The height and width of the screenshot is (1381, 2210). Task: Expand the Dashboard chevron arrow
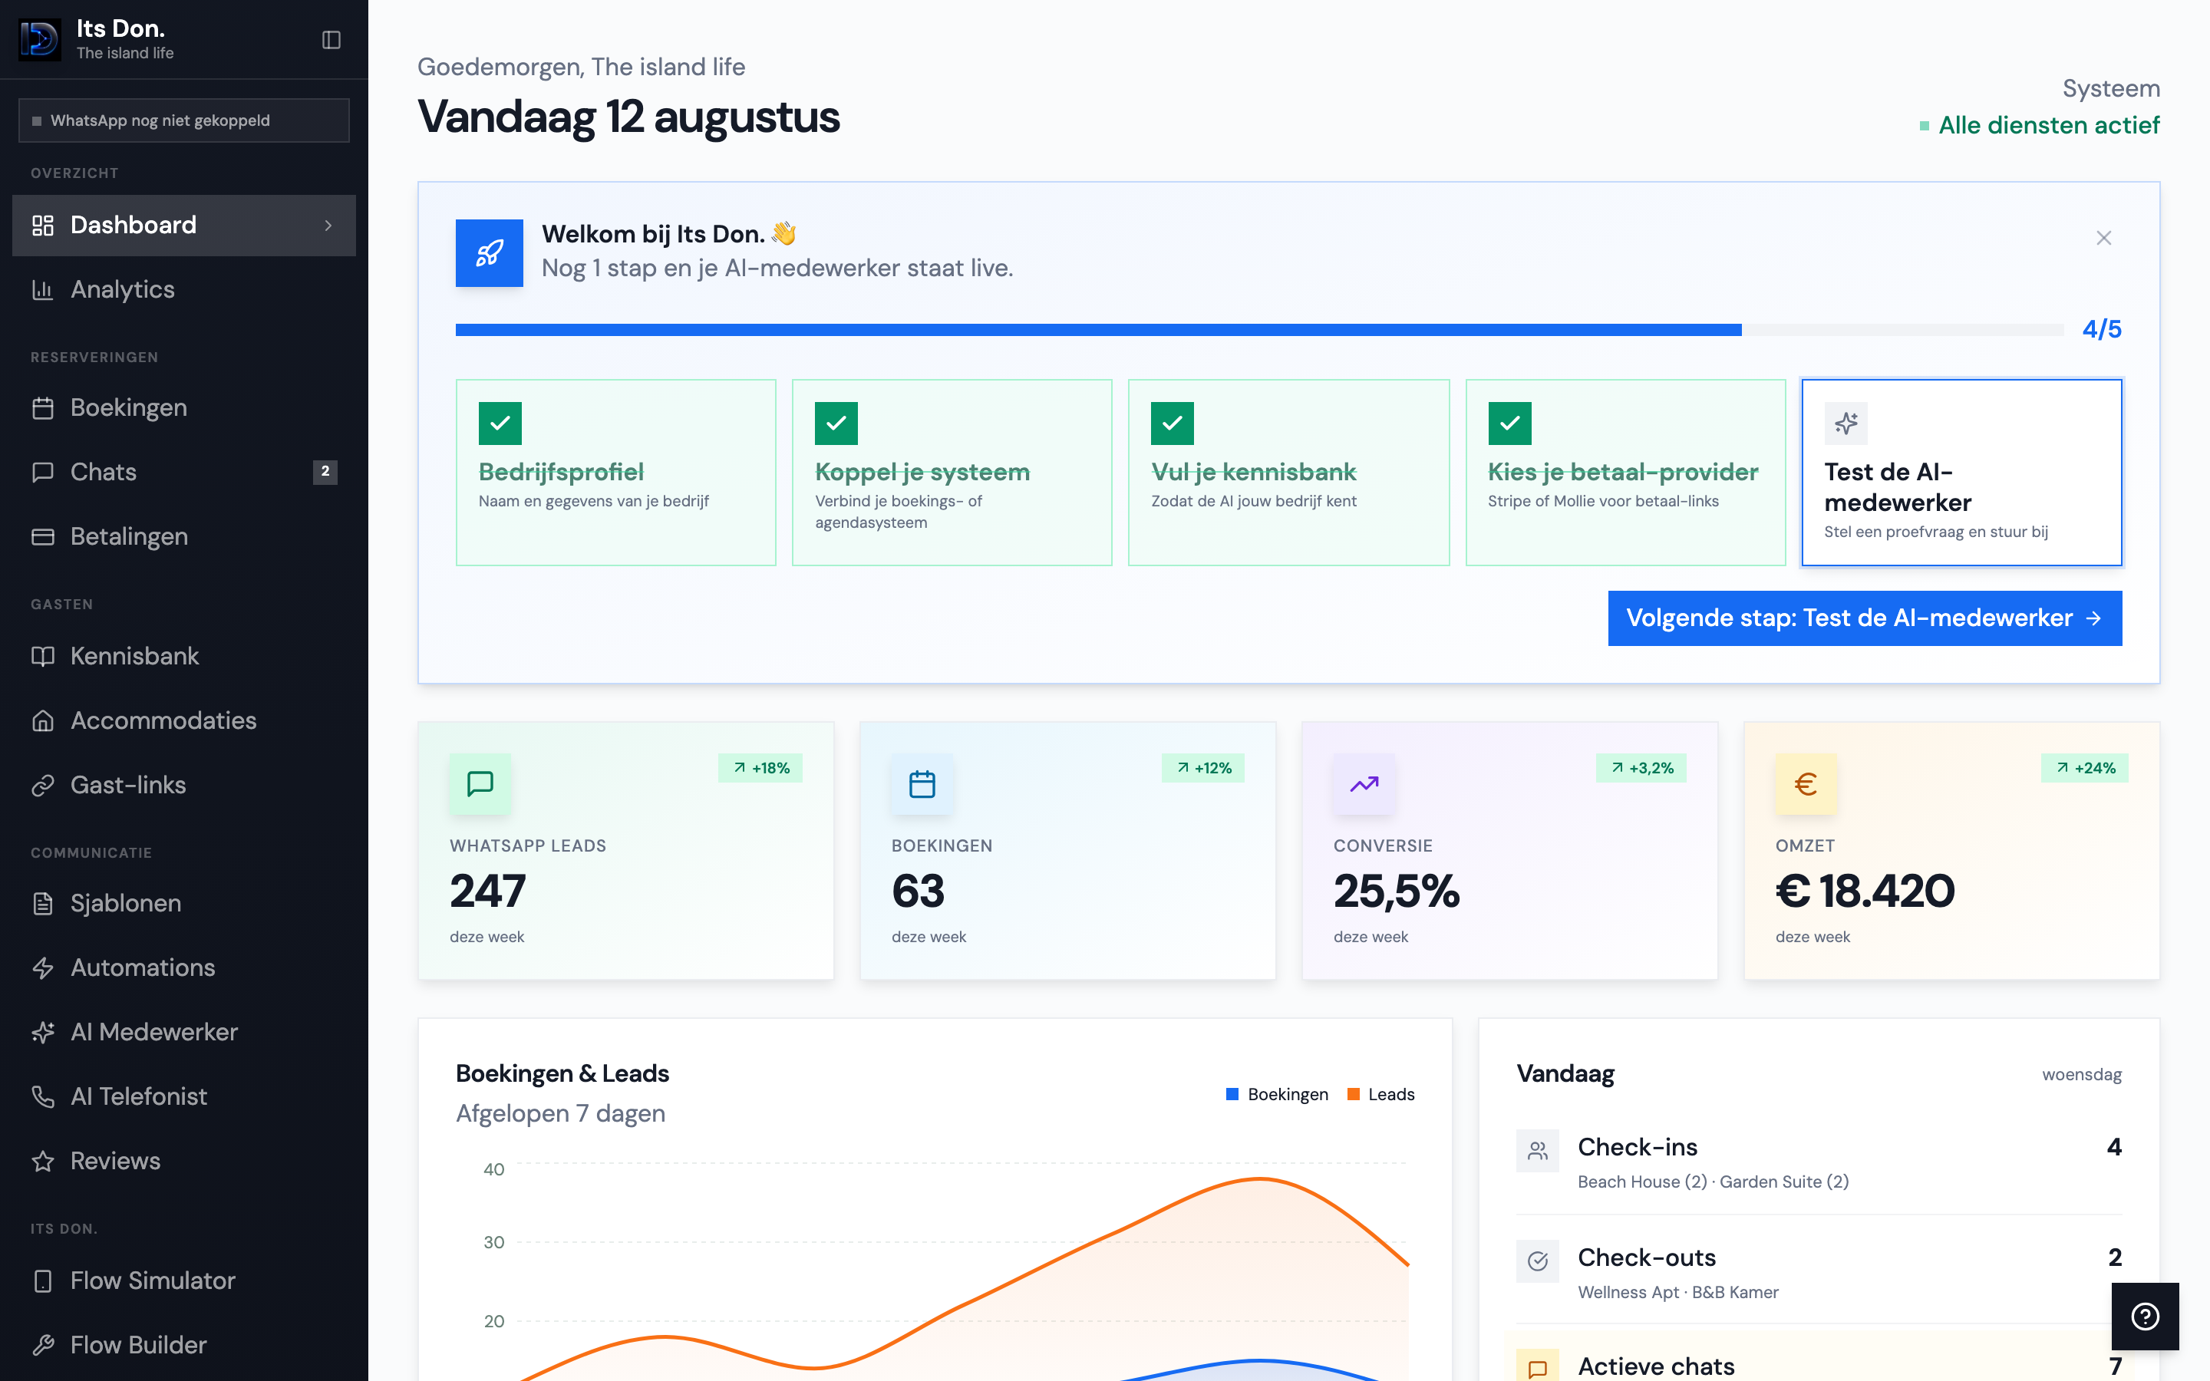tap(328, 225)
